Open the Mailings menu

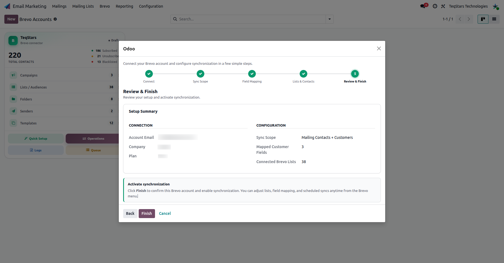click(x=59, y=6)
